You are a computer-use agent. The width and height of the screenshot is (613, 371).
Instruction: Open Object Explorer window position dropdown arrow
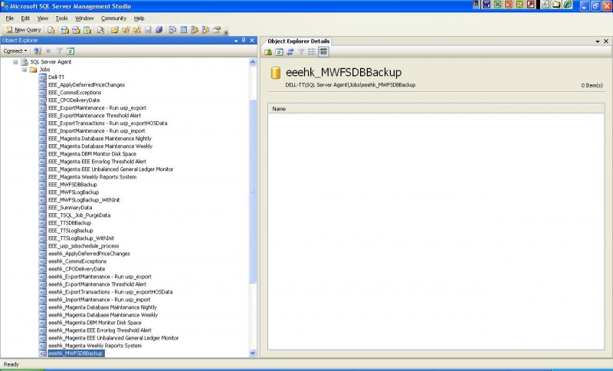[236, 41]
